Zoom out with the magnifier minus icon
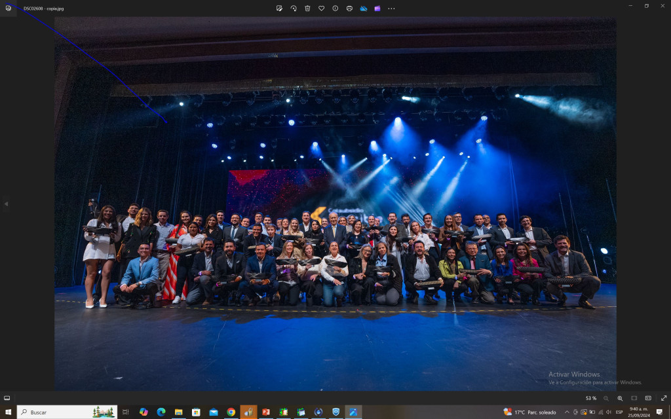Image resolution: width=671 pixels, height=419 pixels. pos(606,398)
